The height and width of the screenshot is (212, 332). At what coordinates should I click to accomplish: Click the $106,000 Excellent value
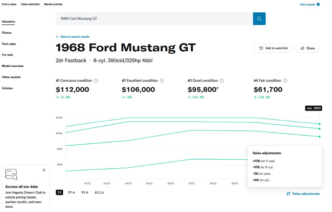(x=138, y=90)
